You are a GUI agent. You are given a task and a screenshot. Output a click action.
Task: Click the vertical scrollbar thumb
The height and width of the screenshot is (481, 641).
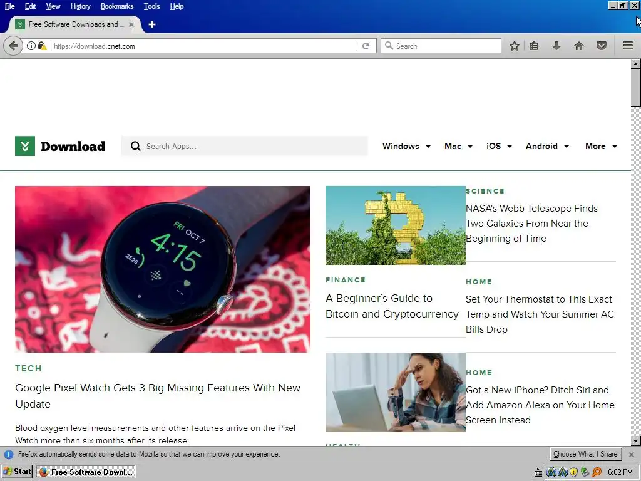[x=636, y=88]
